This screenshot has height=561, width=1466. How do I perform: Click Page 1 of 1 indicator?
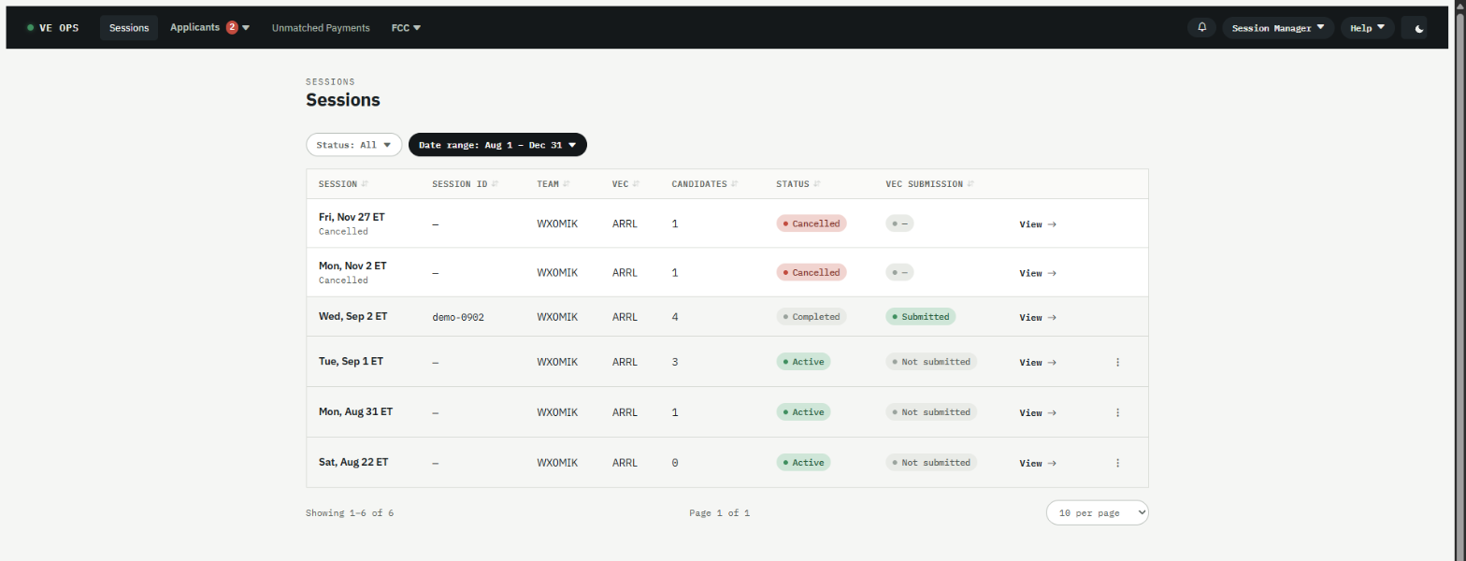click(x=720, y=513)
